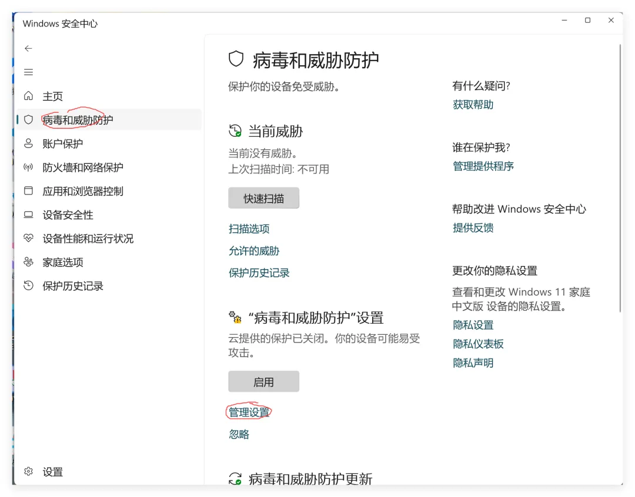Click the 启用 button
The width and height of the screenshot is (635, 497).
click(263, 381)
